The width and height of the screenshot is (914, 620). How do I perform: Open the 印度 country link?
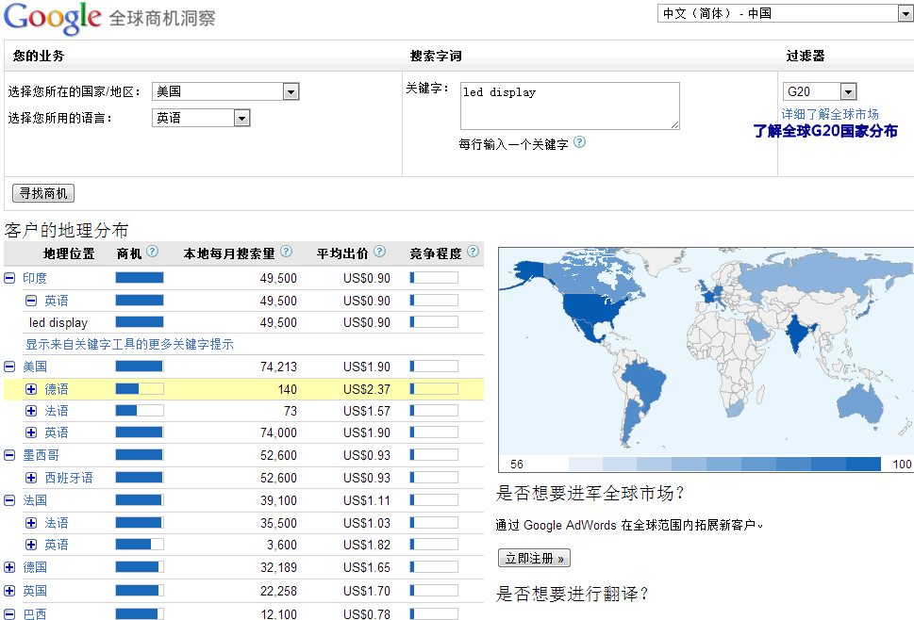[35, 278]
